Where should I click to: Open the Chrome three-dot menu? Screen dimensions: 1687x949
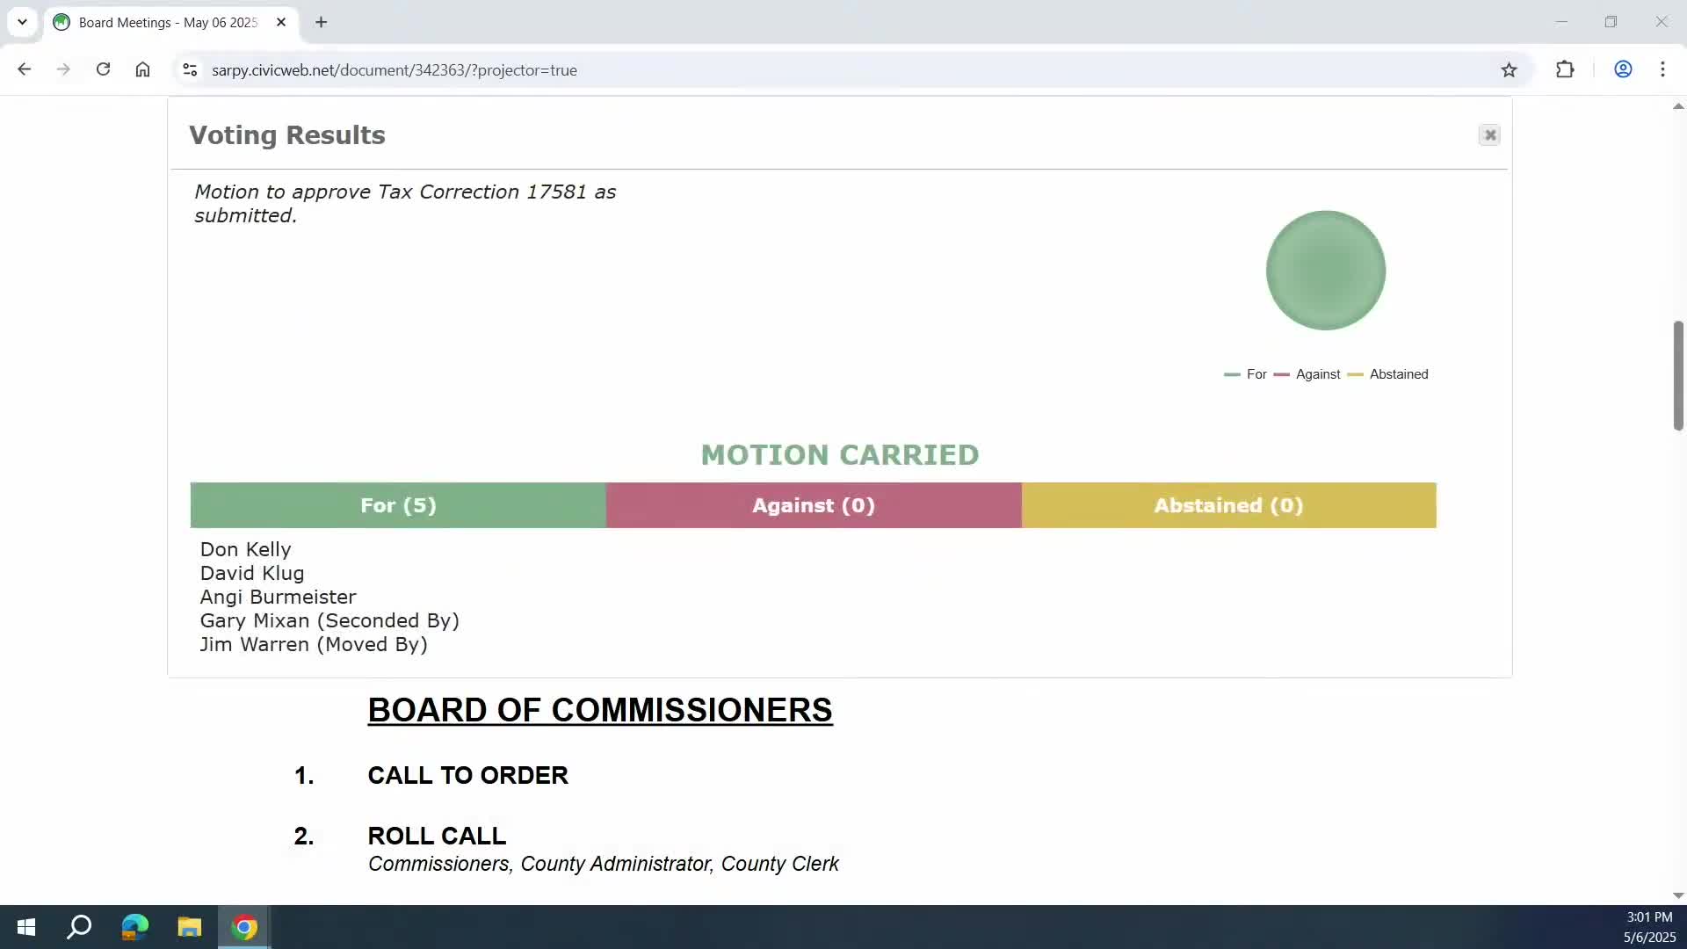point(1662,69)
